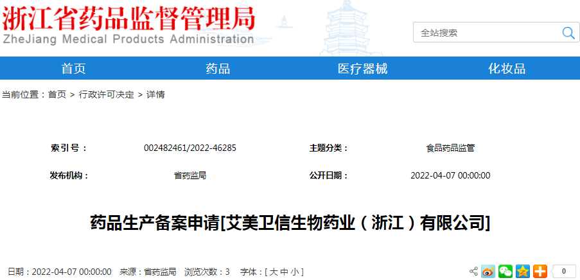Viewport: 580px width, 280px height.
Task: Click the 浙江省药品监督管理局 site logo
Action: coord(128,19)
